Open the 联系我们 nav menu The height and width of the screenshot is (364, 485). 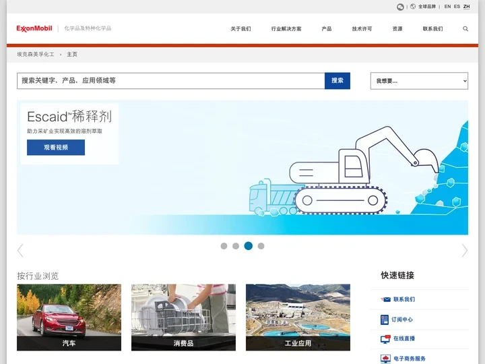point(432,29)
